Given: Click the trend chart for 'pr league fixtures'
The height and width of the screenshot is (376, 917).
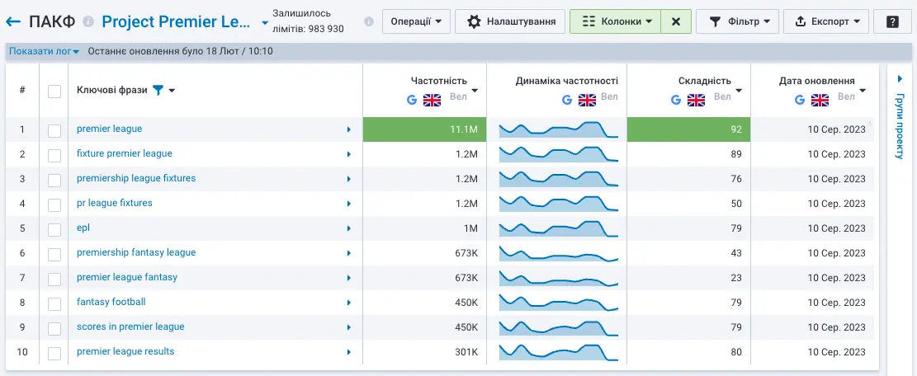Looking at the screenshot, I should pos(557,203).
